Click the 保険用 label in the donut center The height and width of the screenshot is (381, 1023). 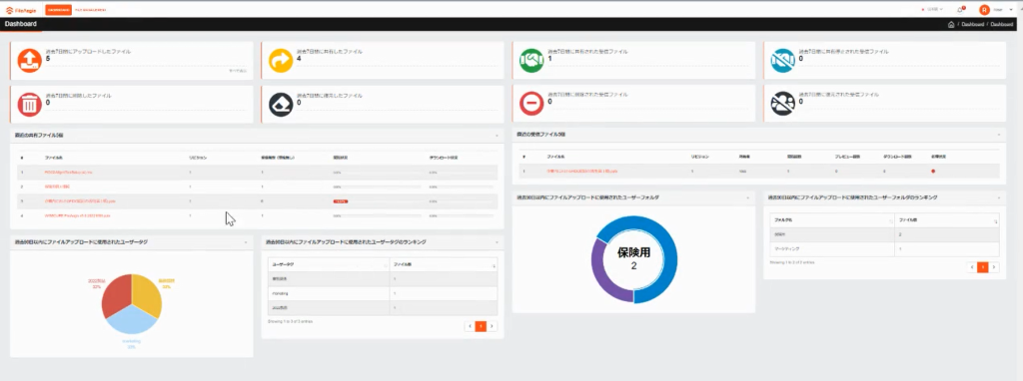(x=634, y=252)
